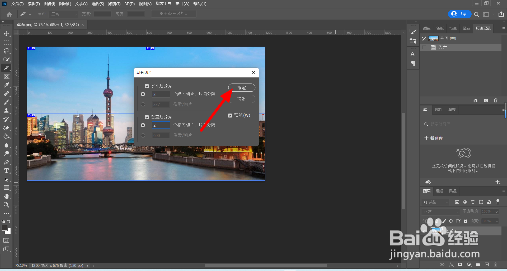This screenshot has height=271, width=507.
Task: Click background color swatch
Action: 9,232
